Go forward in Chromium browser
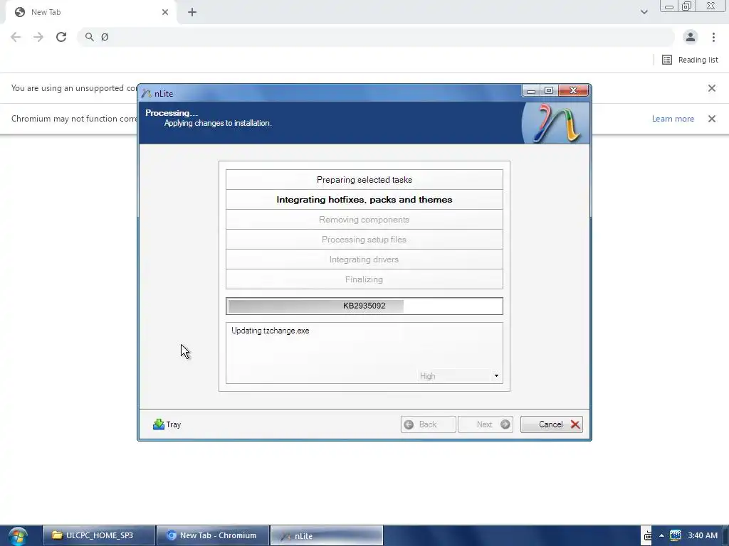 (x=38, y=37)
